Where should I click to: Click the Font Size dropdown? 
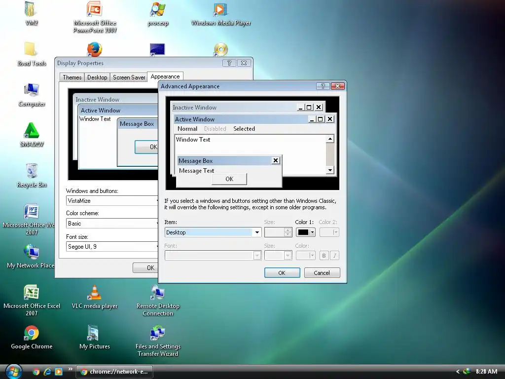[278, 256]
